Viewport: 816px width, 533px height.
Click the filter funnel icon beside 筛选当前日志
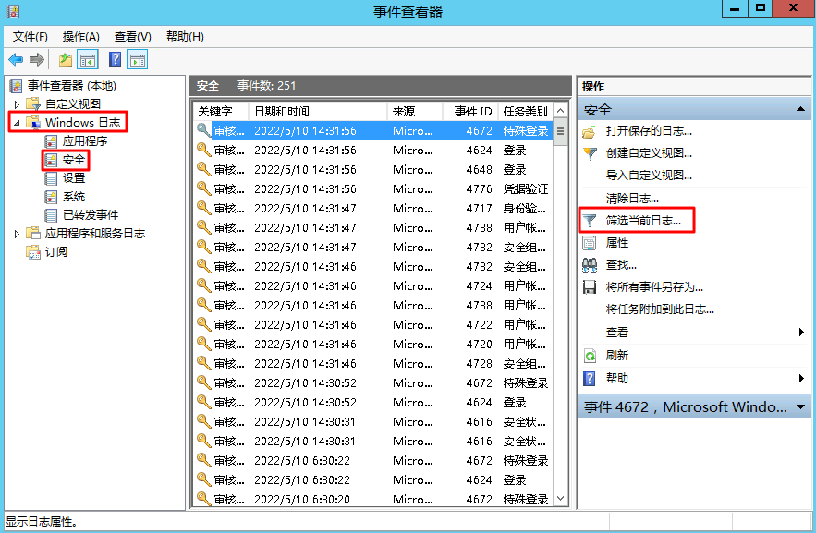[589, 221]
